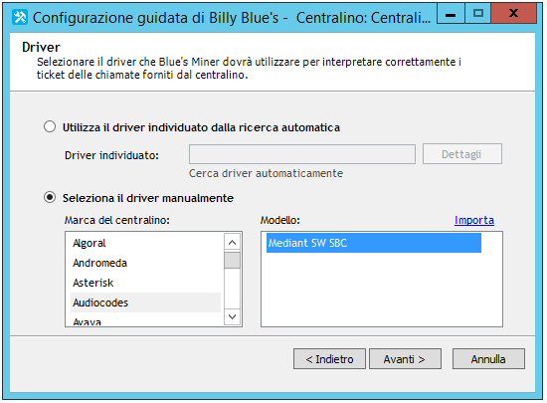Select 'Seleziona il driver manualmente' radio button
This screenshot has width=547, height=403.
(x=50, y=197)
